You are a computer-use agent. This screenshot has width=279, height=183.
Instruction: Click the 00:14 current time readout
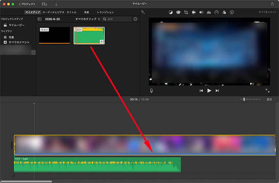[x=134, y=99]
